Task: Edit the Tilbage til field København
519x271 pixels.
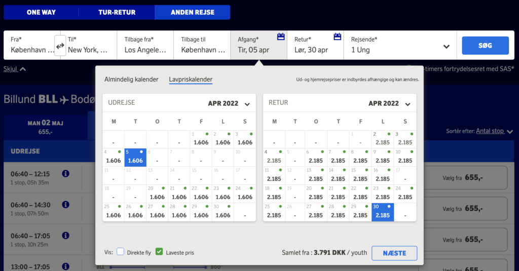Action: coord(202,45)
